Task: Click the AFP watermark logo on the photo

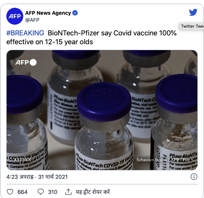Action: [x=26, y=62]
